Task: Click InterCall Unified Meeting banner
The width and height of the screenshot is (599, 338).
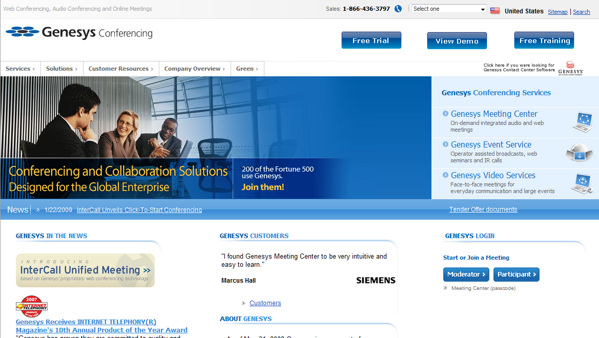Action: click(85, 270)
